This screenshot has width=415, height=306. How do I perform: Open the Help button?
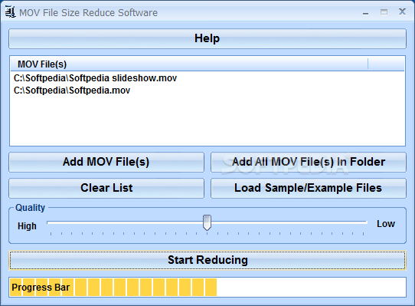pos(207,38)
